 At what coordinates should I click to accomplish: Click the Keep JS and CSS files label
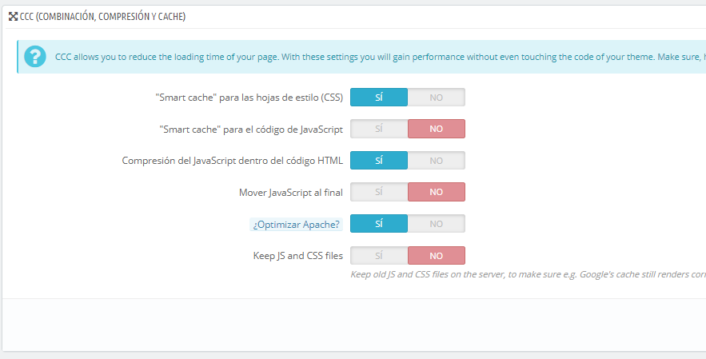click(x=298, y=256)
